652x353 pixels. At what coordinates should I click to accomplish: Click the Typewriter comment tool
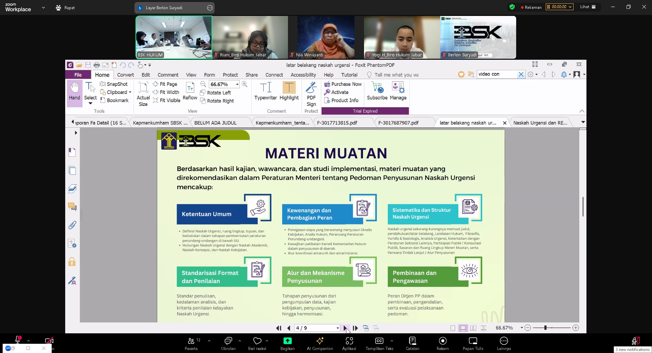pos(265,92)
